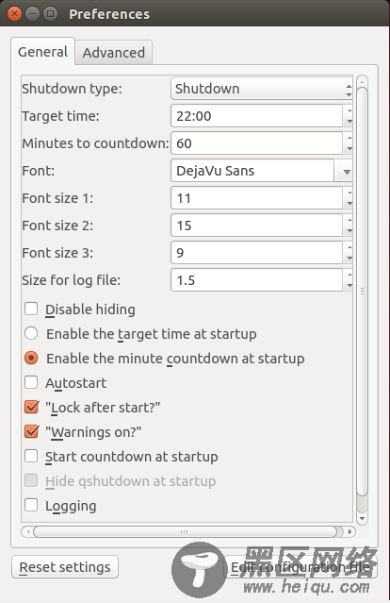Increase Font size 3 with up arrow
This screenshot has height=603, width=390.
(349, 247)
